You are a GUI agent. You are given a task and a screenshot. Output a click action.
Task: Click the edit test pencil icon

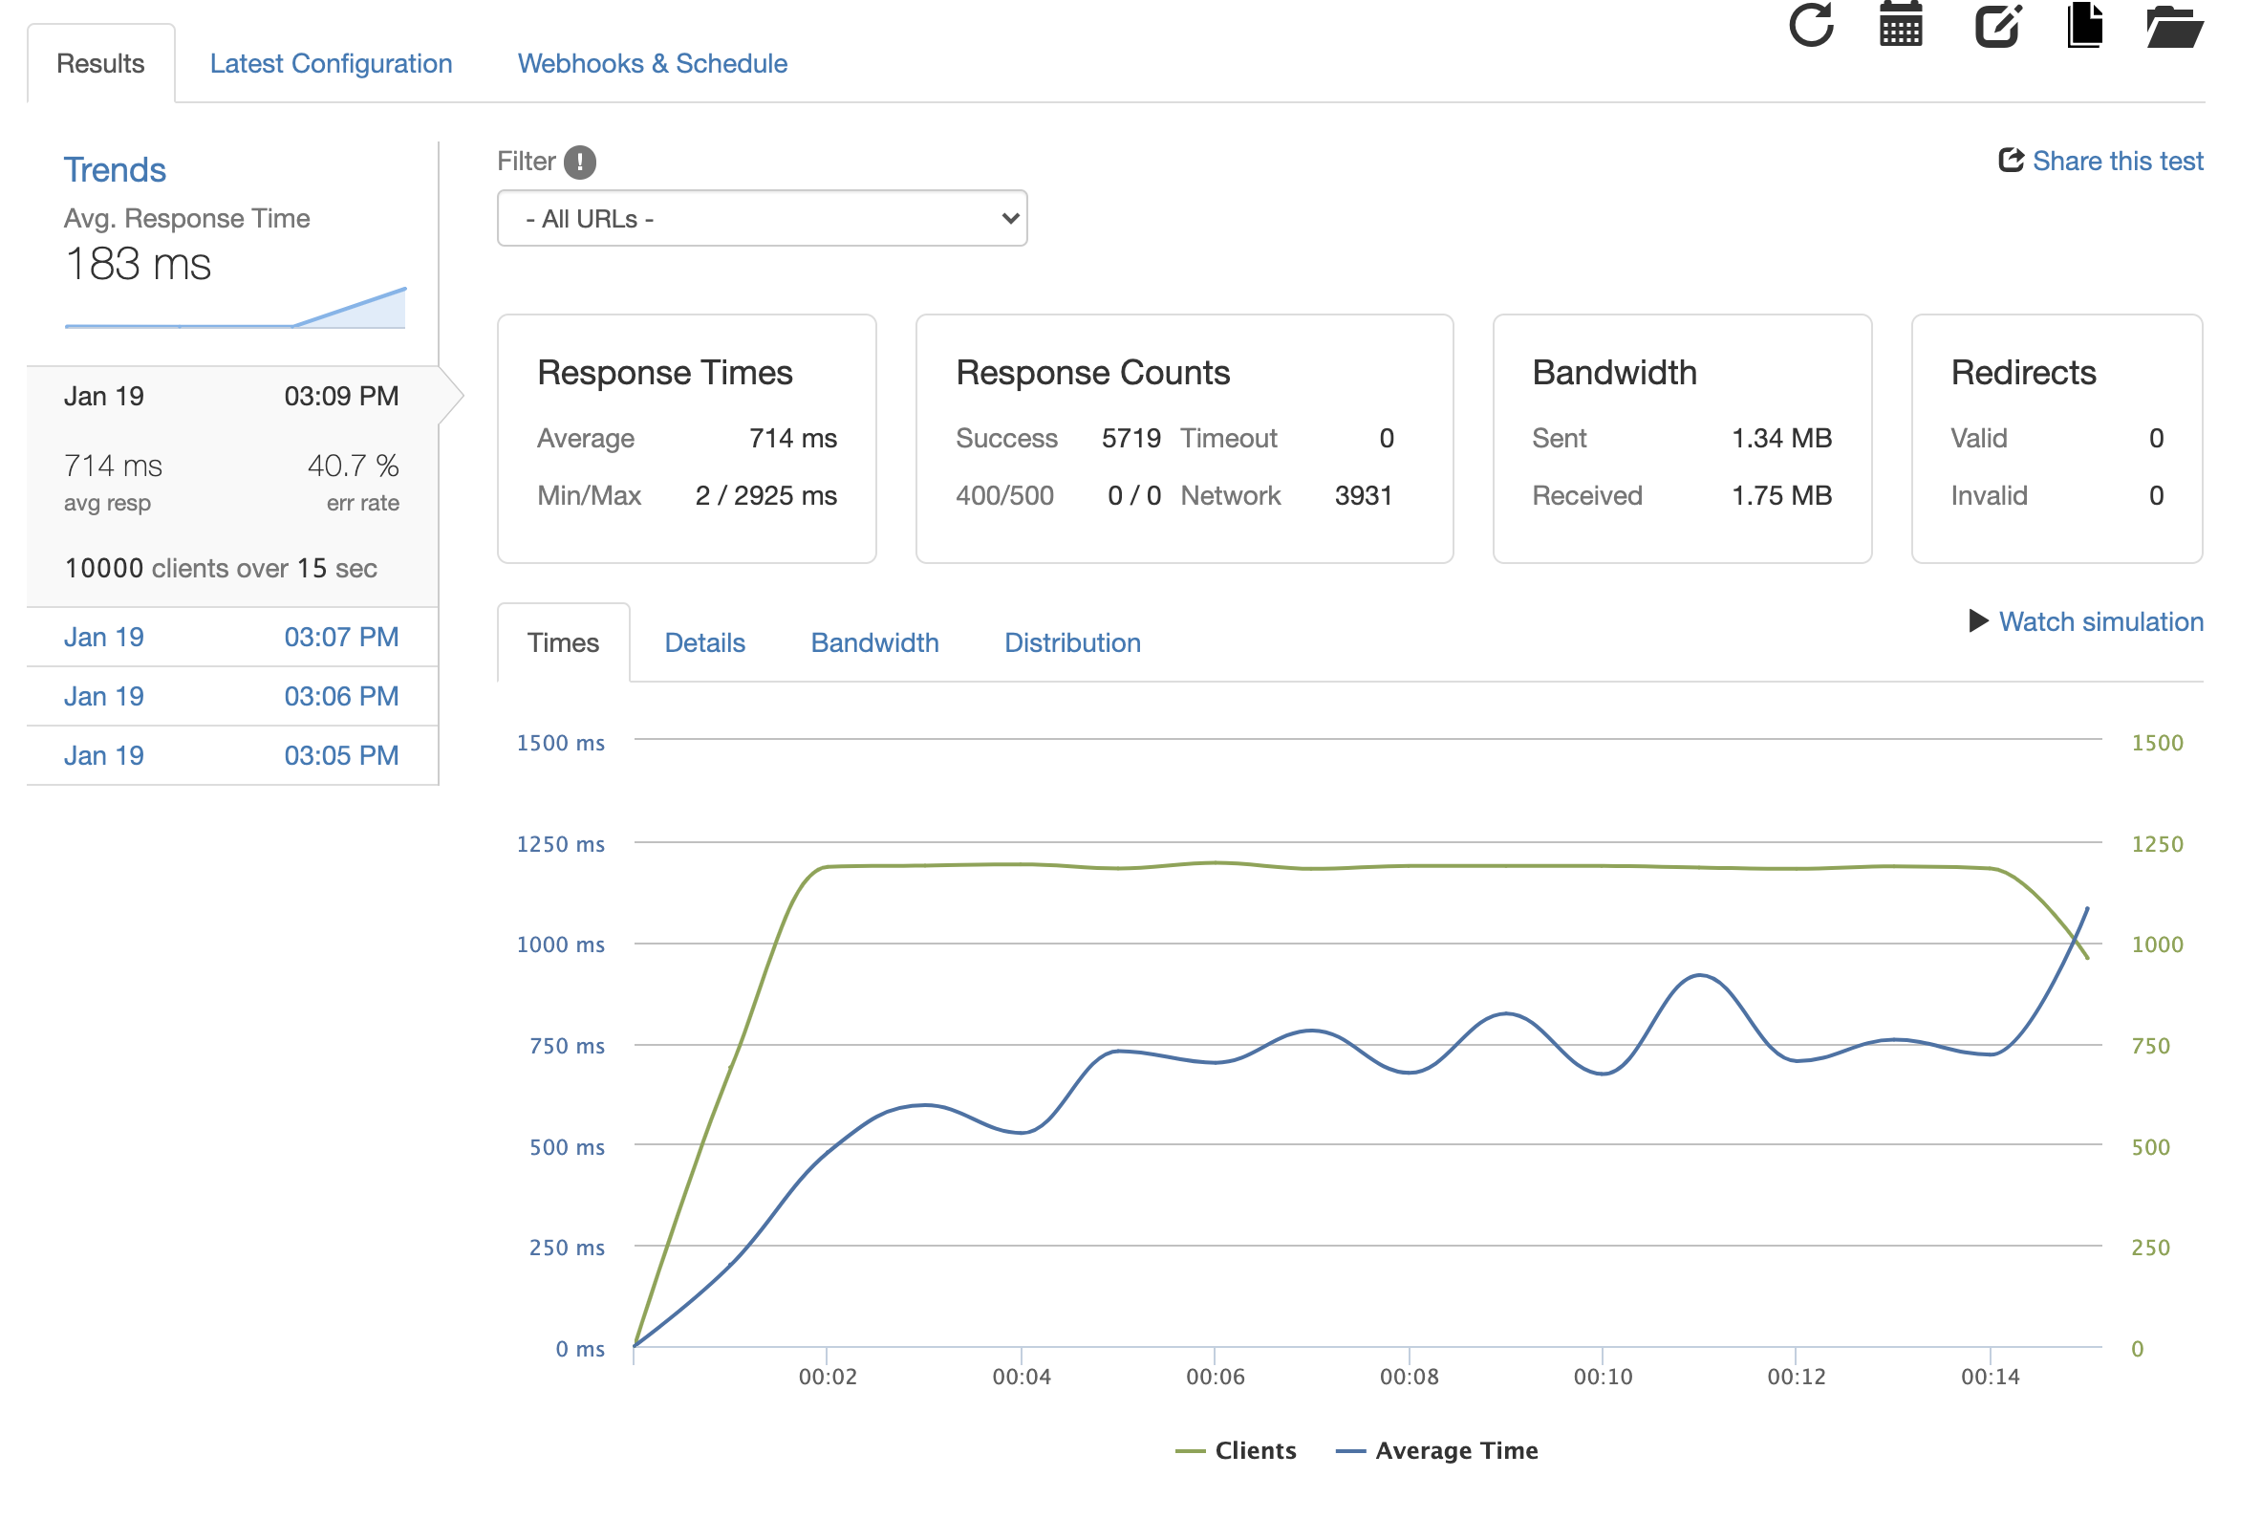point(1998,24)
